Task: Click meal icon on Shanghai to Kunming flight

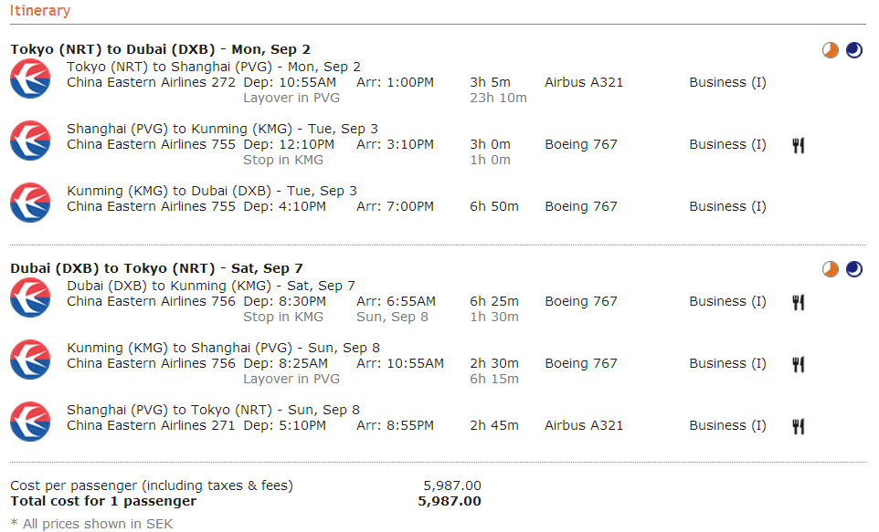Action: click(x=799, y=146)
